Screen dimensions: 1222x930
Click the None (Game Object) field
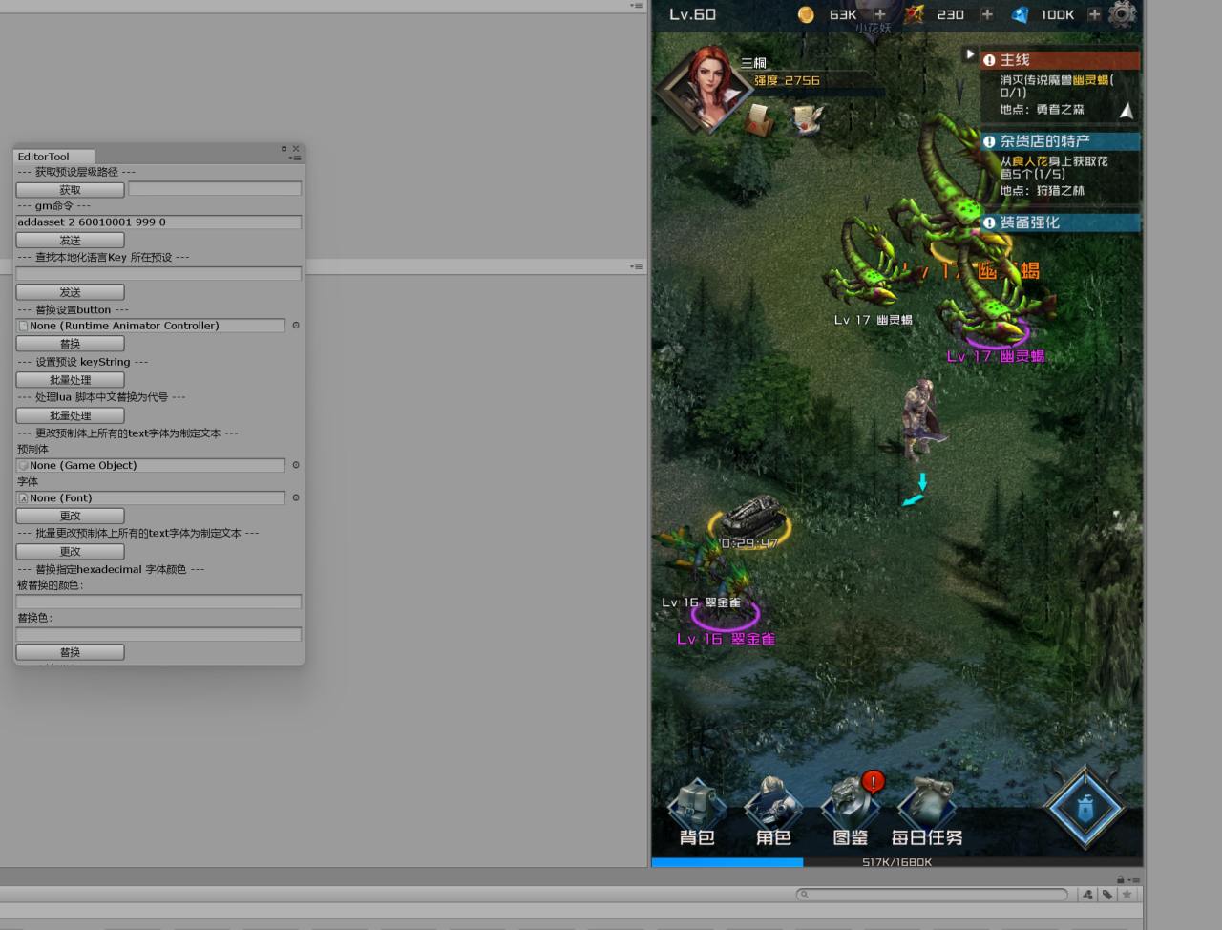pyautogui.click(x=151, y=465)
